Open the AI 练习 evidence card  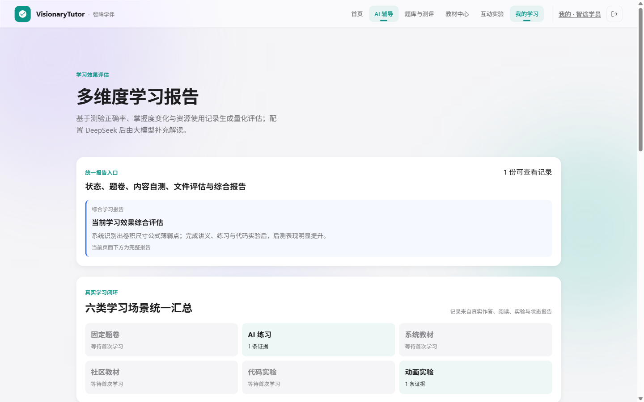pyautogui.click(x=318, y=339)
